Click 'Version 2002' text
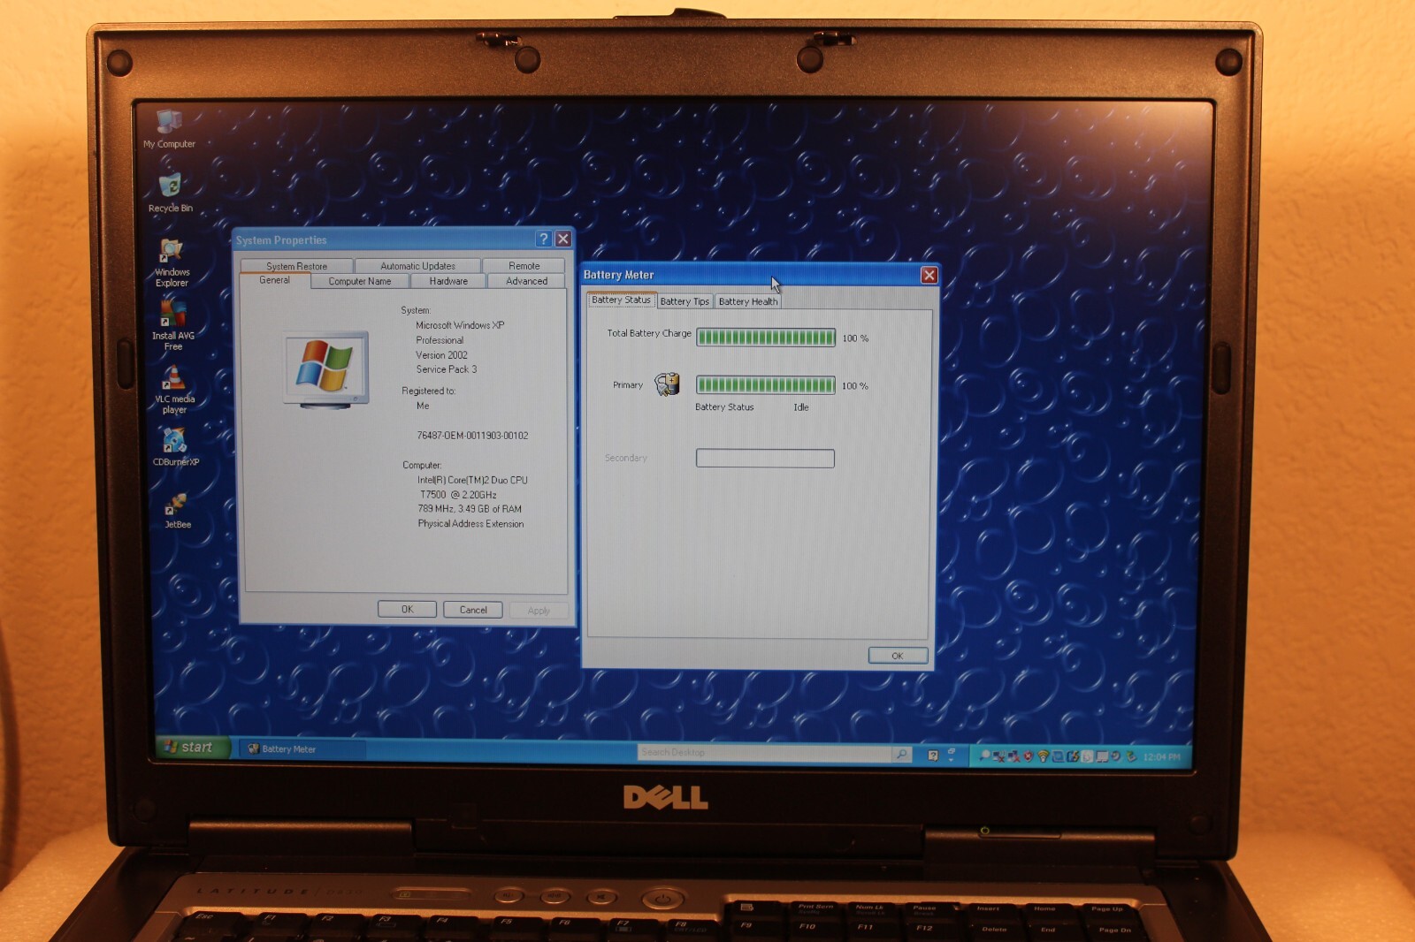This screenshot has width=1415, height=942. click(441, 355)
